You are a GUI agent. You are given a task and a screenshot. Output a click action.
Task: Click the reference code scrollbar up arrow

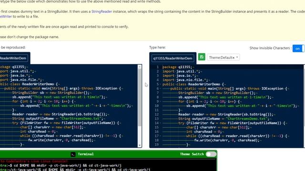pyautogui.click(x=140, y=67)
